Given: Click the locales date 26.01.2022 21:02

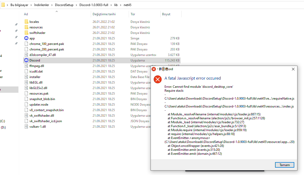Looking at the screenshot, I should (x=104, y=22).
